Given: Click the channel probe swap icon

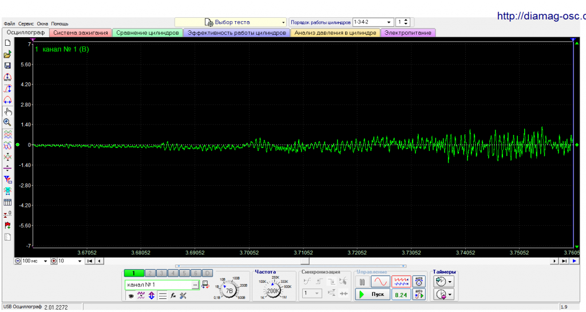Looking at the screenshot, I should click(205, 285).
